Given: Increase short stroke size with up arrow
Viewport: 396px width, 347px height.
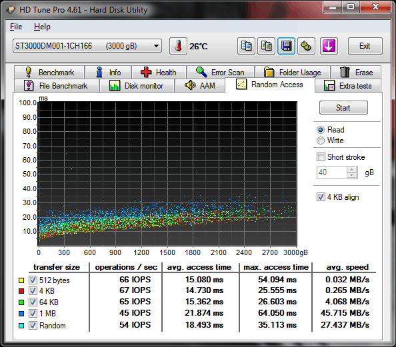Looking at the screenshot, I should [352, 170].
